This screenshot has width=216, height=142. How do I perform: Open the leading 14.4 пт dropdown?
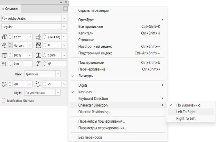click(64, 37)
